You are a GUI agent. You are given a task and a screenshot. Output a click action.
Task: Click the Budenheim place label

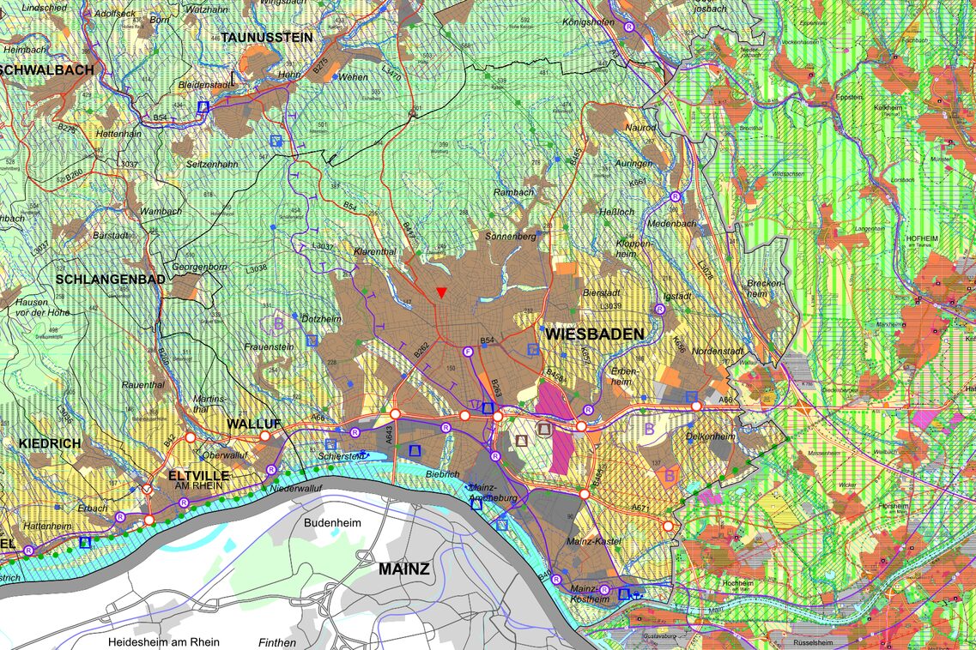point(332,522)
